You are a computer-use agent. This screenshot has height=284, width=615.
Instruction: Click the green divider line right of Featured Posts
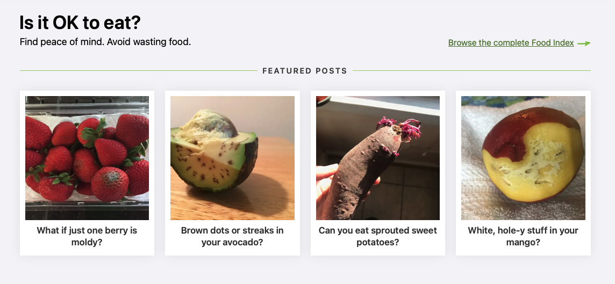click(471, 71)
